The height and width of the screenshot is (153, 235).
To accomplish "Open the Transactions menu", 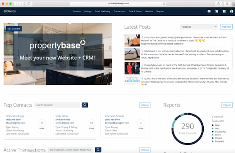I will pyautogui.click(x=119, y=11).
